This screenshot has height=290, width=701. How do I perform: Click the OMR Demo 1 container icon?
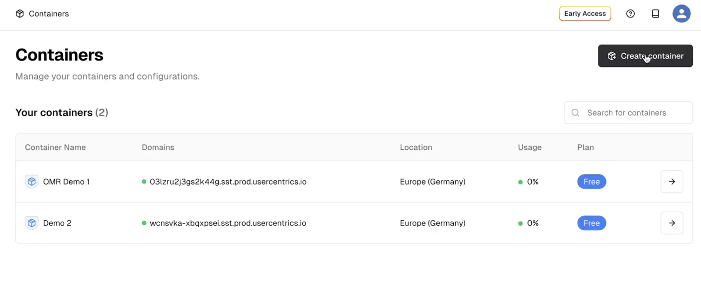32,181
